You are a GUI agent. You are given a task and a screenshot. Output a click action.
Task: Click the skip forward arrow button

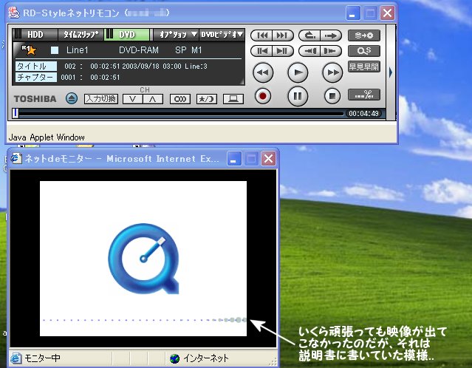(x=331, y=35)
